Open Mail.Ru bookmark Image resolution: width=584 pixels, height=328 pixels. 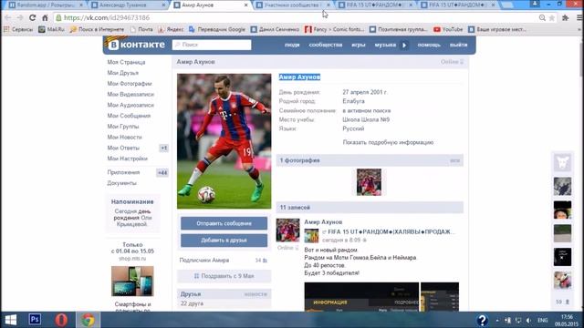(51, 29)
